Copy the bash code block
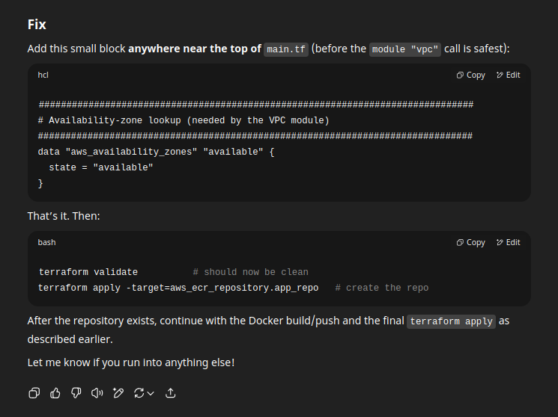This screenshot has height=417, width=558. pos(471,242)
